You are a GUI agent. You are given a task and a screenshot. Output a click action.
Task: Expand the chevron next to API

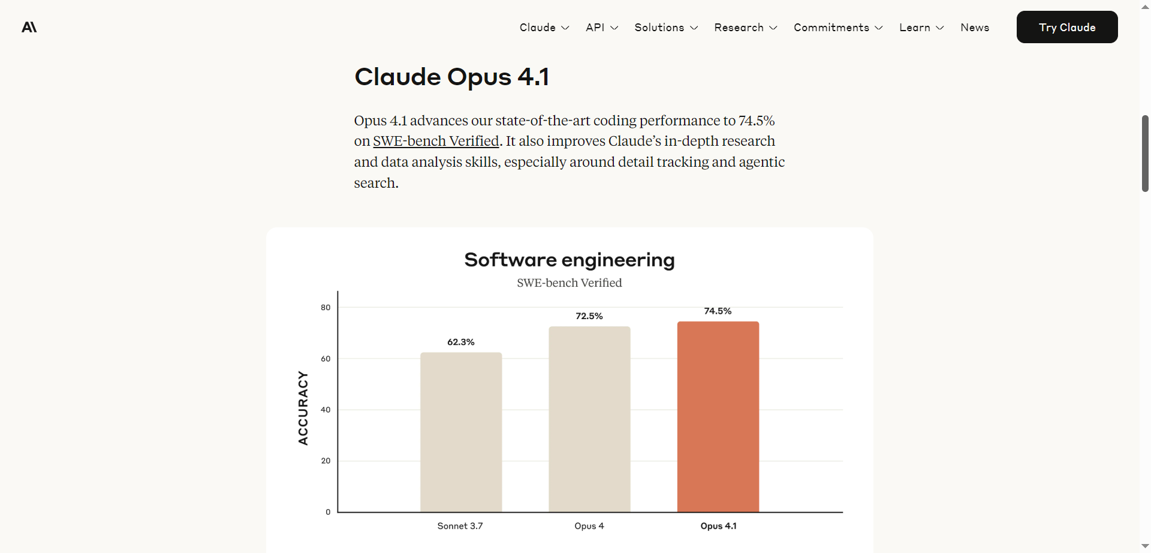[614, 28]
